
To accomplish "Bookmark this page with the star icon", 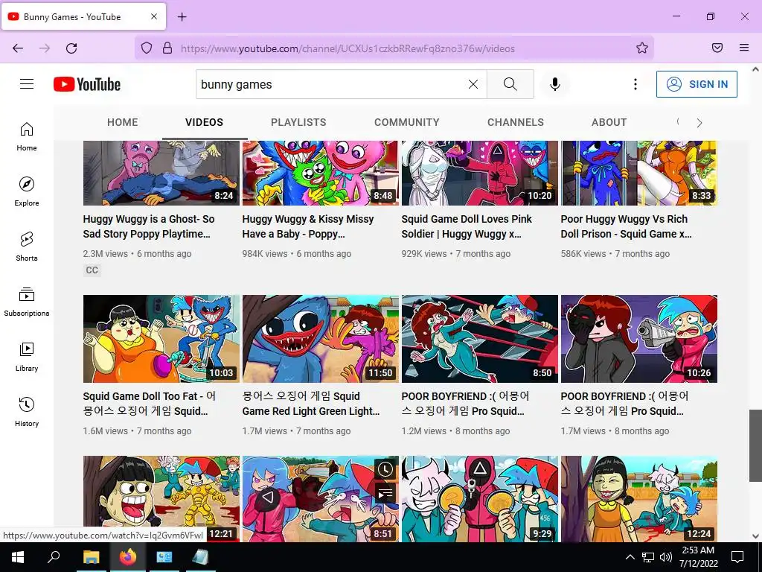I will coord(642,48).
